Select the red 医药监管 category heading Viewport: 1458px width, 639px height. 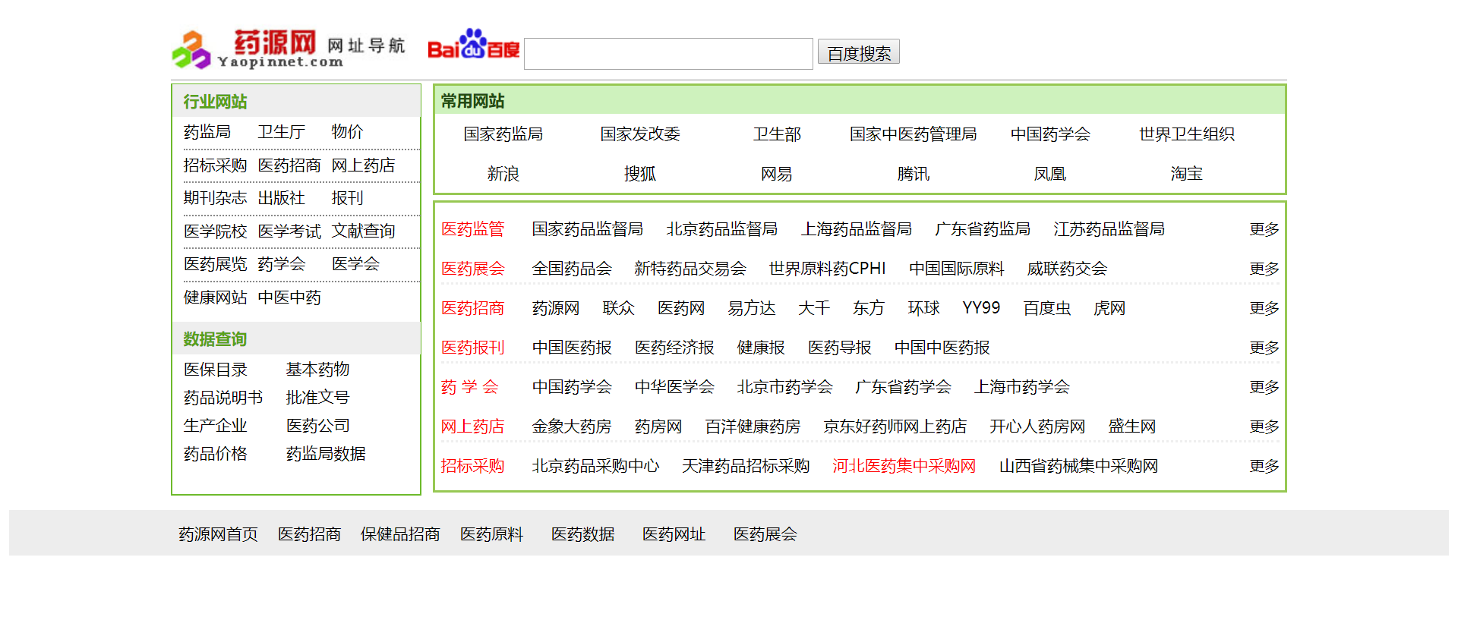point(473,229)
